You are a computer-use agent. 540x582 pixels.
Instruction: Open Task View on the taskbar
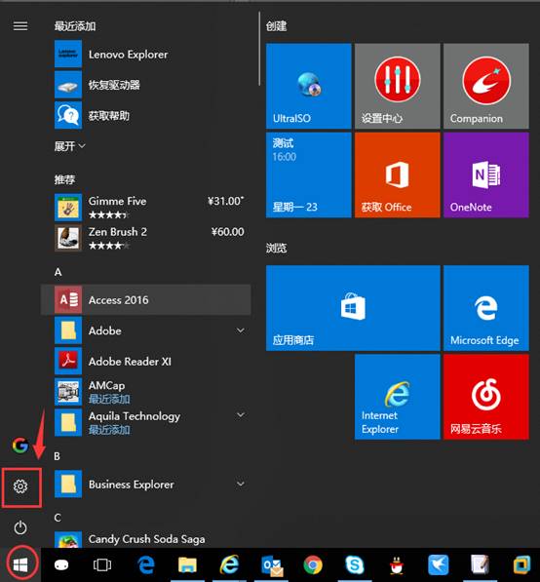tap(102, 565)
